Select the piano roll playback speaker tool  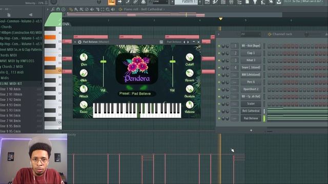[x=113, y=10]
